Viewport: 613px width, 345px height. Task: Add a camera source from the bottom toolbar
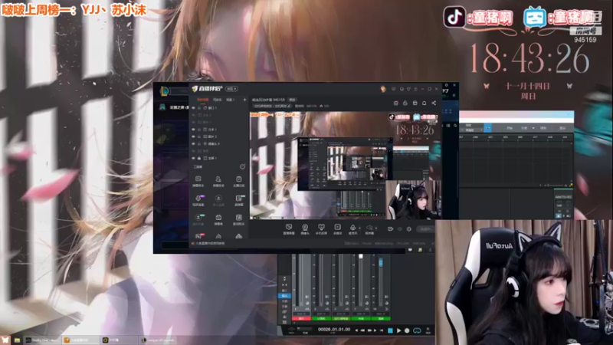[305, 228]
